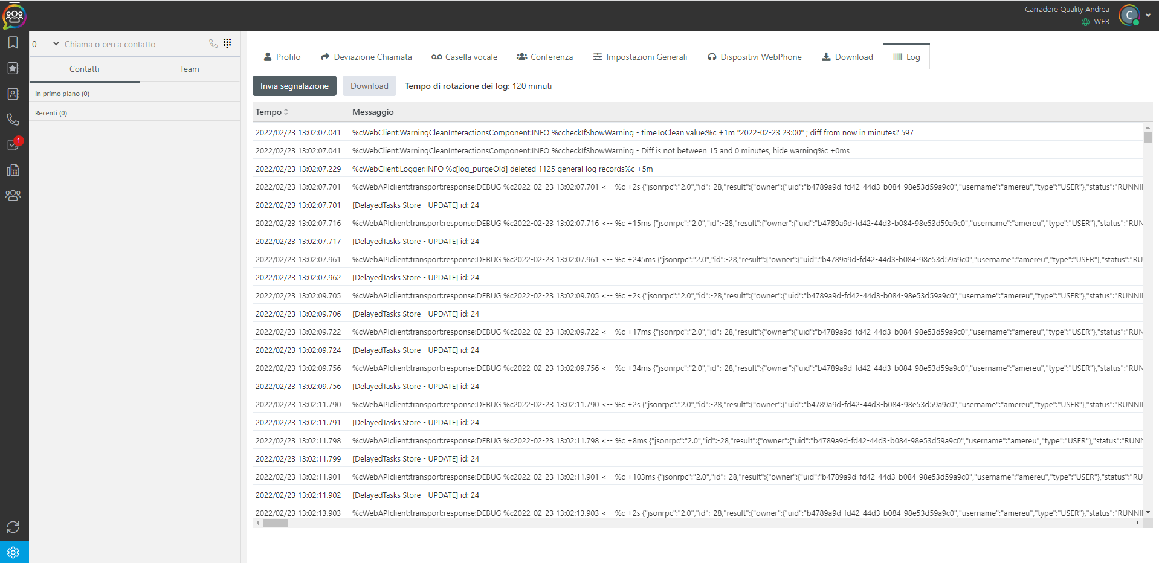The width and height of the screenshot is (1159, 563).
Task: Open the Dispositivi WebPhone tab
Action: click(755, 57)
